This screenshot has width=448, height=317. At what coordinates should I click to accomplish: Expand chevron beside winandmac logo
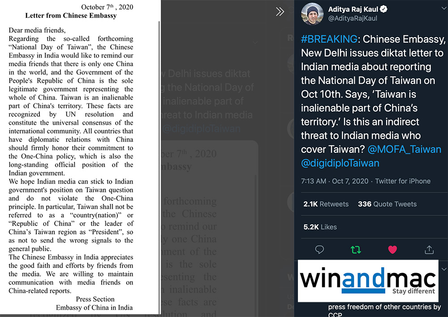444,269
